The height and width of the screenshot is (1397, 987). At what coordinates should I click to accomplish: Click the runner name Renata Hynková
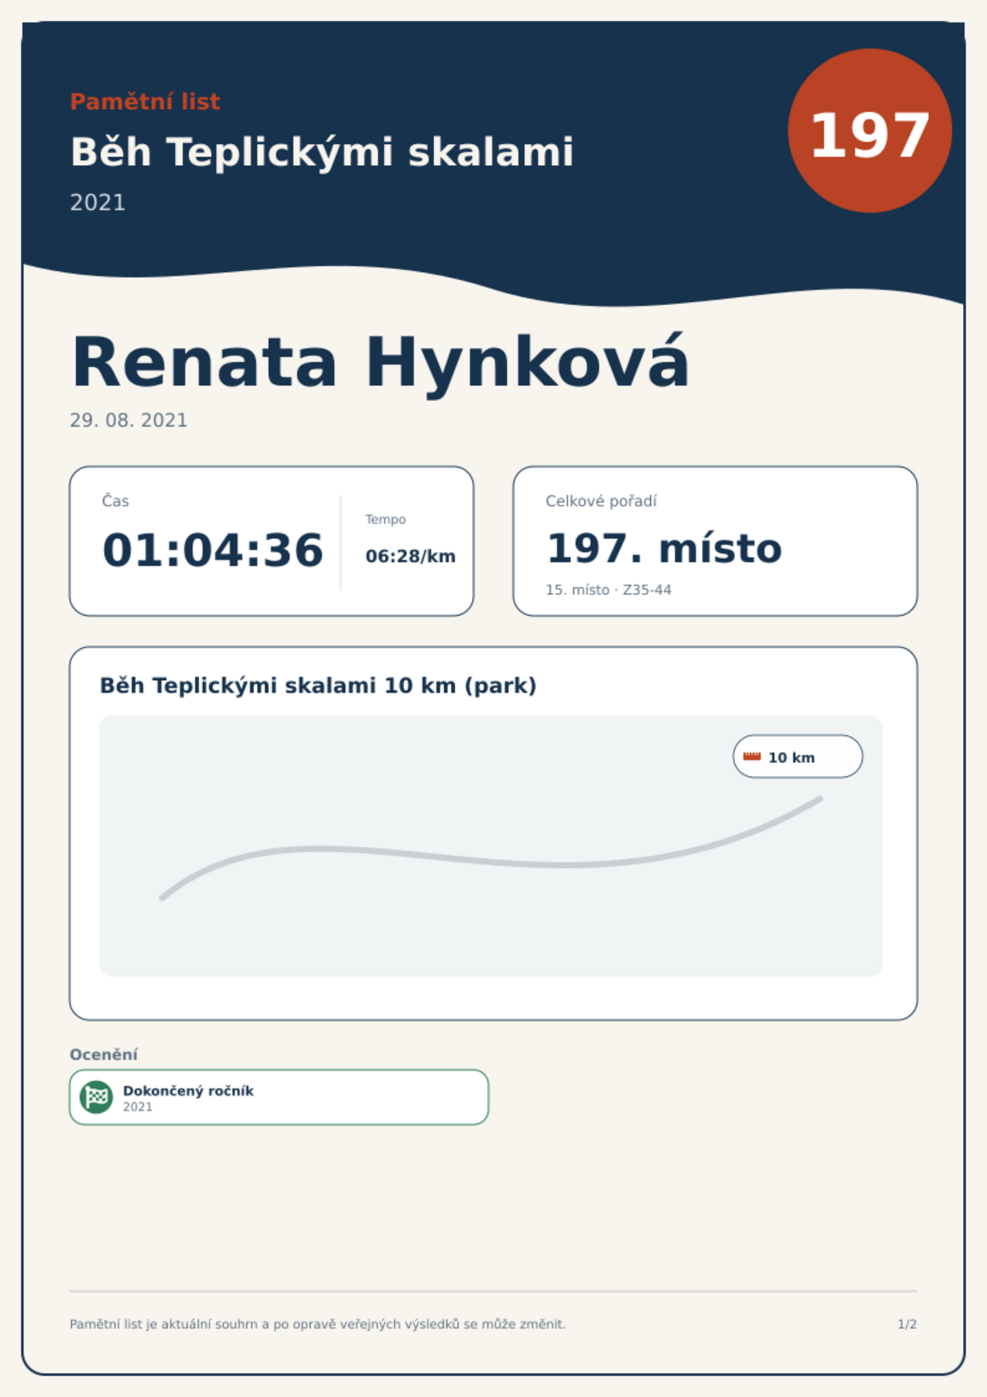tap(380, 363)
